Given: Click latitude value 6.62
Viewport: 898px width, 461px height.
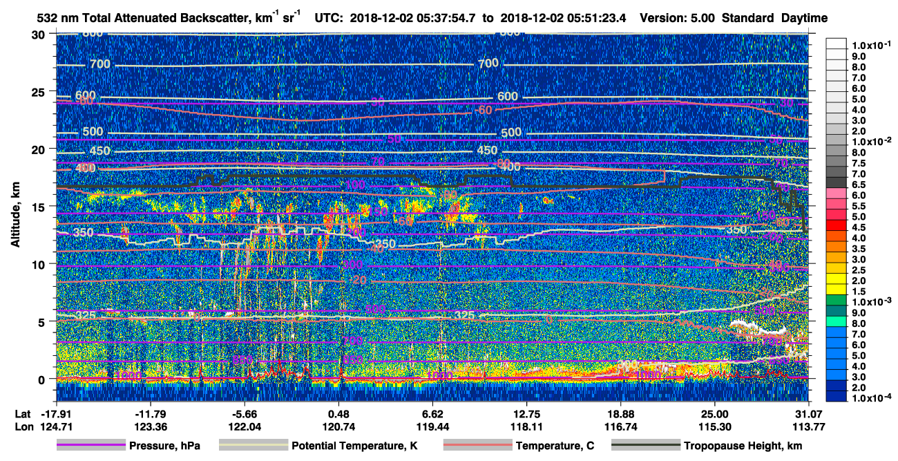Looking at the screenshot, I should (433, 413).
